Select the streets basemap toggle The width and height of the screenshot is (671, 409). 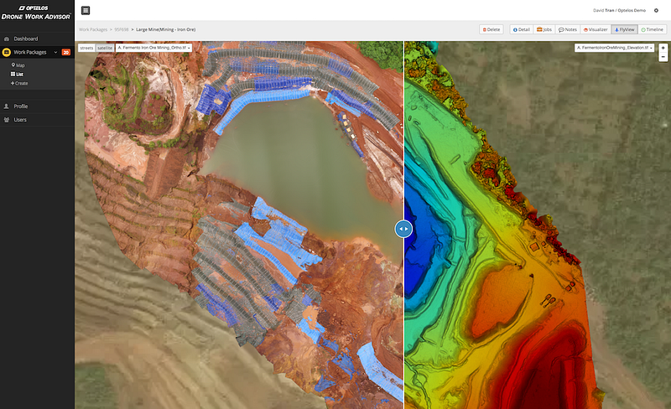pyautogui.click(x=86, y=48)
